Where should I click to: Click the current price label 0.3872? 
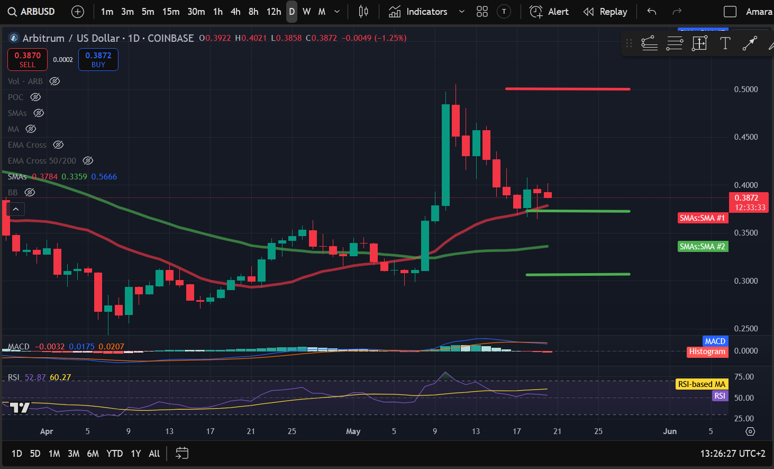[749, 203]
